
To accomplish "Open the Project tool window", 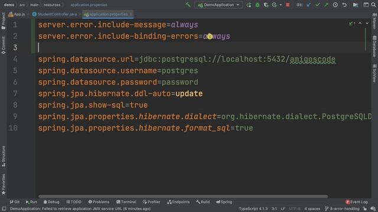I will (4, 21).
